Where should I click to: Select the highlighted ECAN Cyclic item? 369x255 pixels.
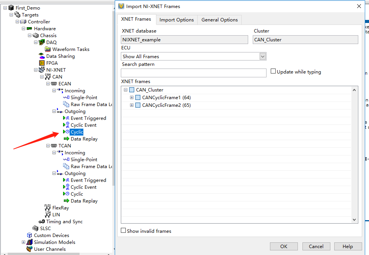[77, 132]
